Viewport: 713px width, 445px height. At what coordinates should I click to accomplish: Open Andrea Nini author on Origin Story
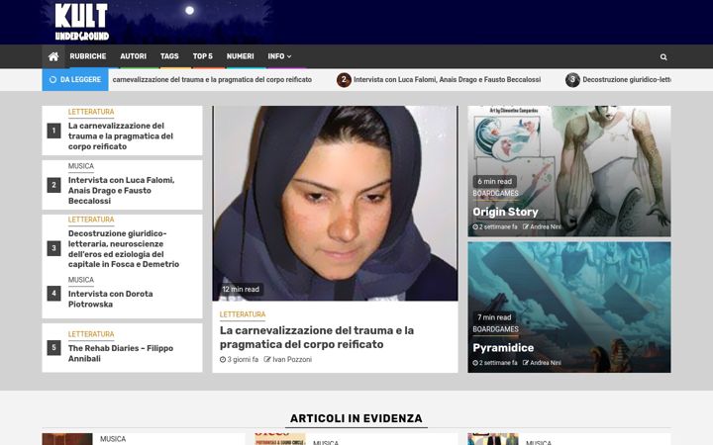(x=542, y=226)
